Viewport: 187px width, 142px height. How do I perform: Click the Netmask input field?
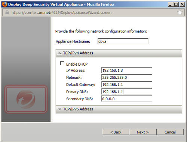(x=127, y=77)
